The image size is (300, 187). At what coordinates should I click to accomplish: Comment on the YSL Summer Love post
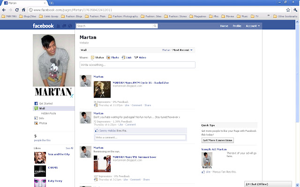(x=135, y=180)
